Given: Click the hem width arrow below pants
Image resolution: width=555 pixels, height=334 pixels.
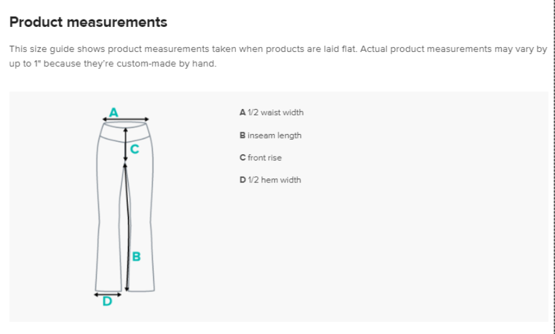Looking at the screenshot, I should 108,295.
